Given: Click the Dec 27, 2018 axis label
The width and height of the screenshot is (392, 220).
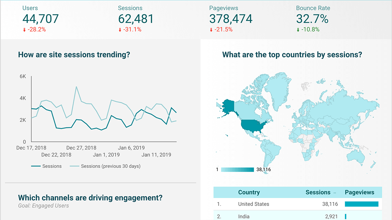Looking at the screenshot, I should point(81,148).
